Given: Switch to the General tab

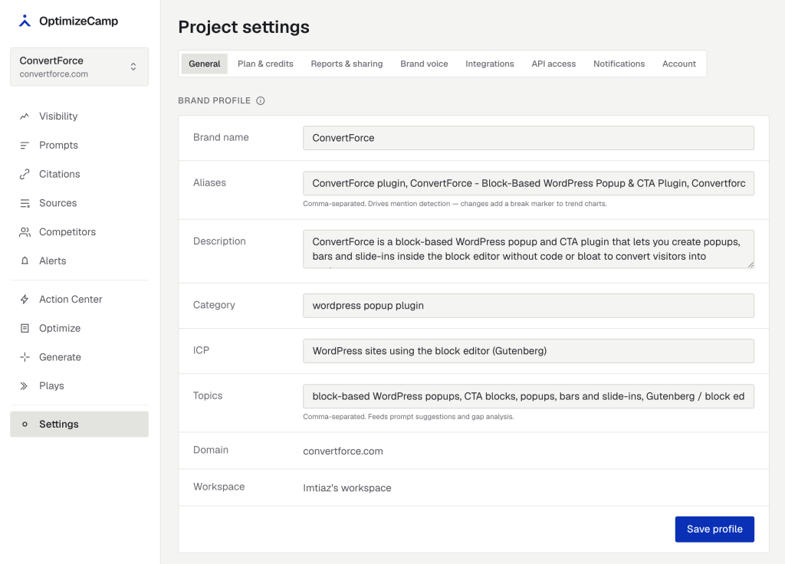Looking at the screenshot, I should [204, 64].
